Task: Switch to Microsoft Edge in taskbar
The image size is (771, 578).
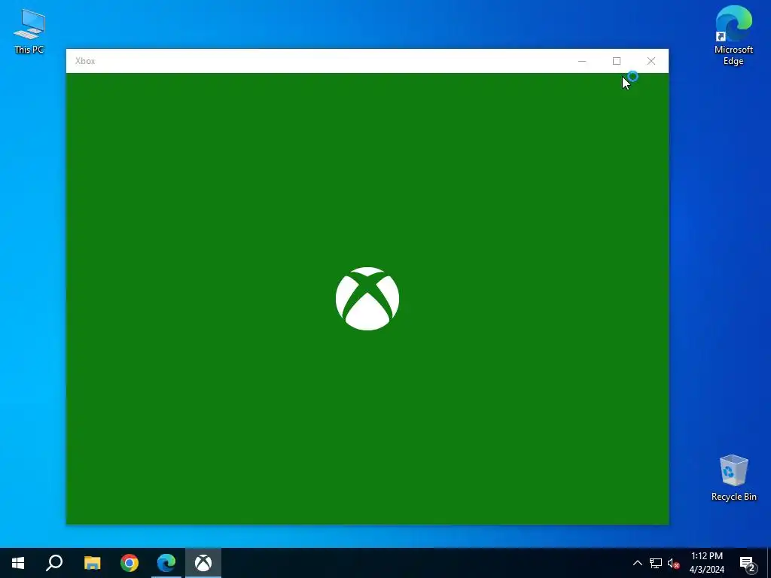Action: 166,563
